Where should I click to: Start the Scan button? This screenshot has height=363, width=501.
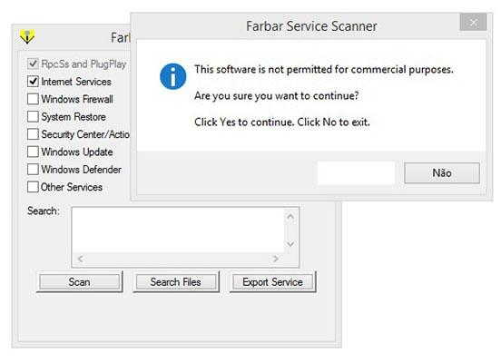click(x=79, y=282)
